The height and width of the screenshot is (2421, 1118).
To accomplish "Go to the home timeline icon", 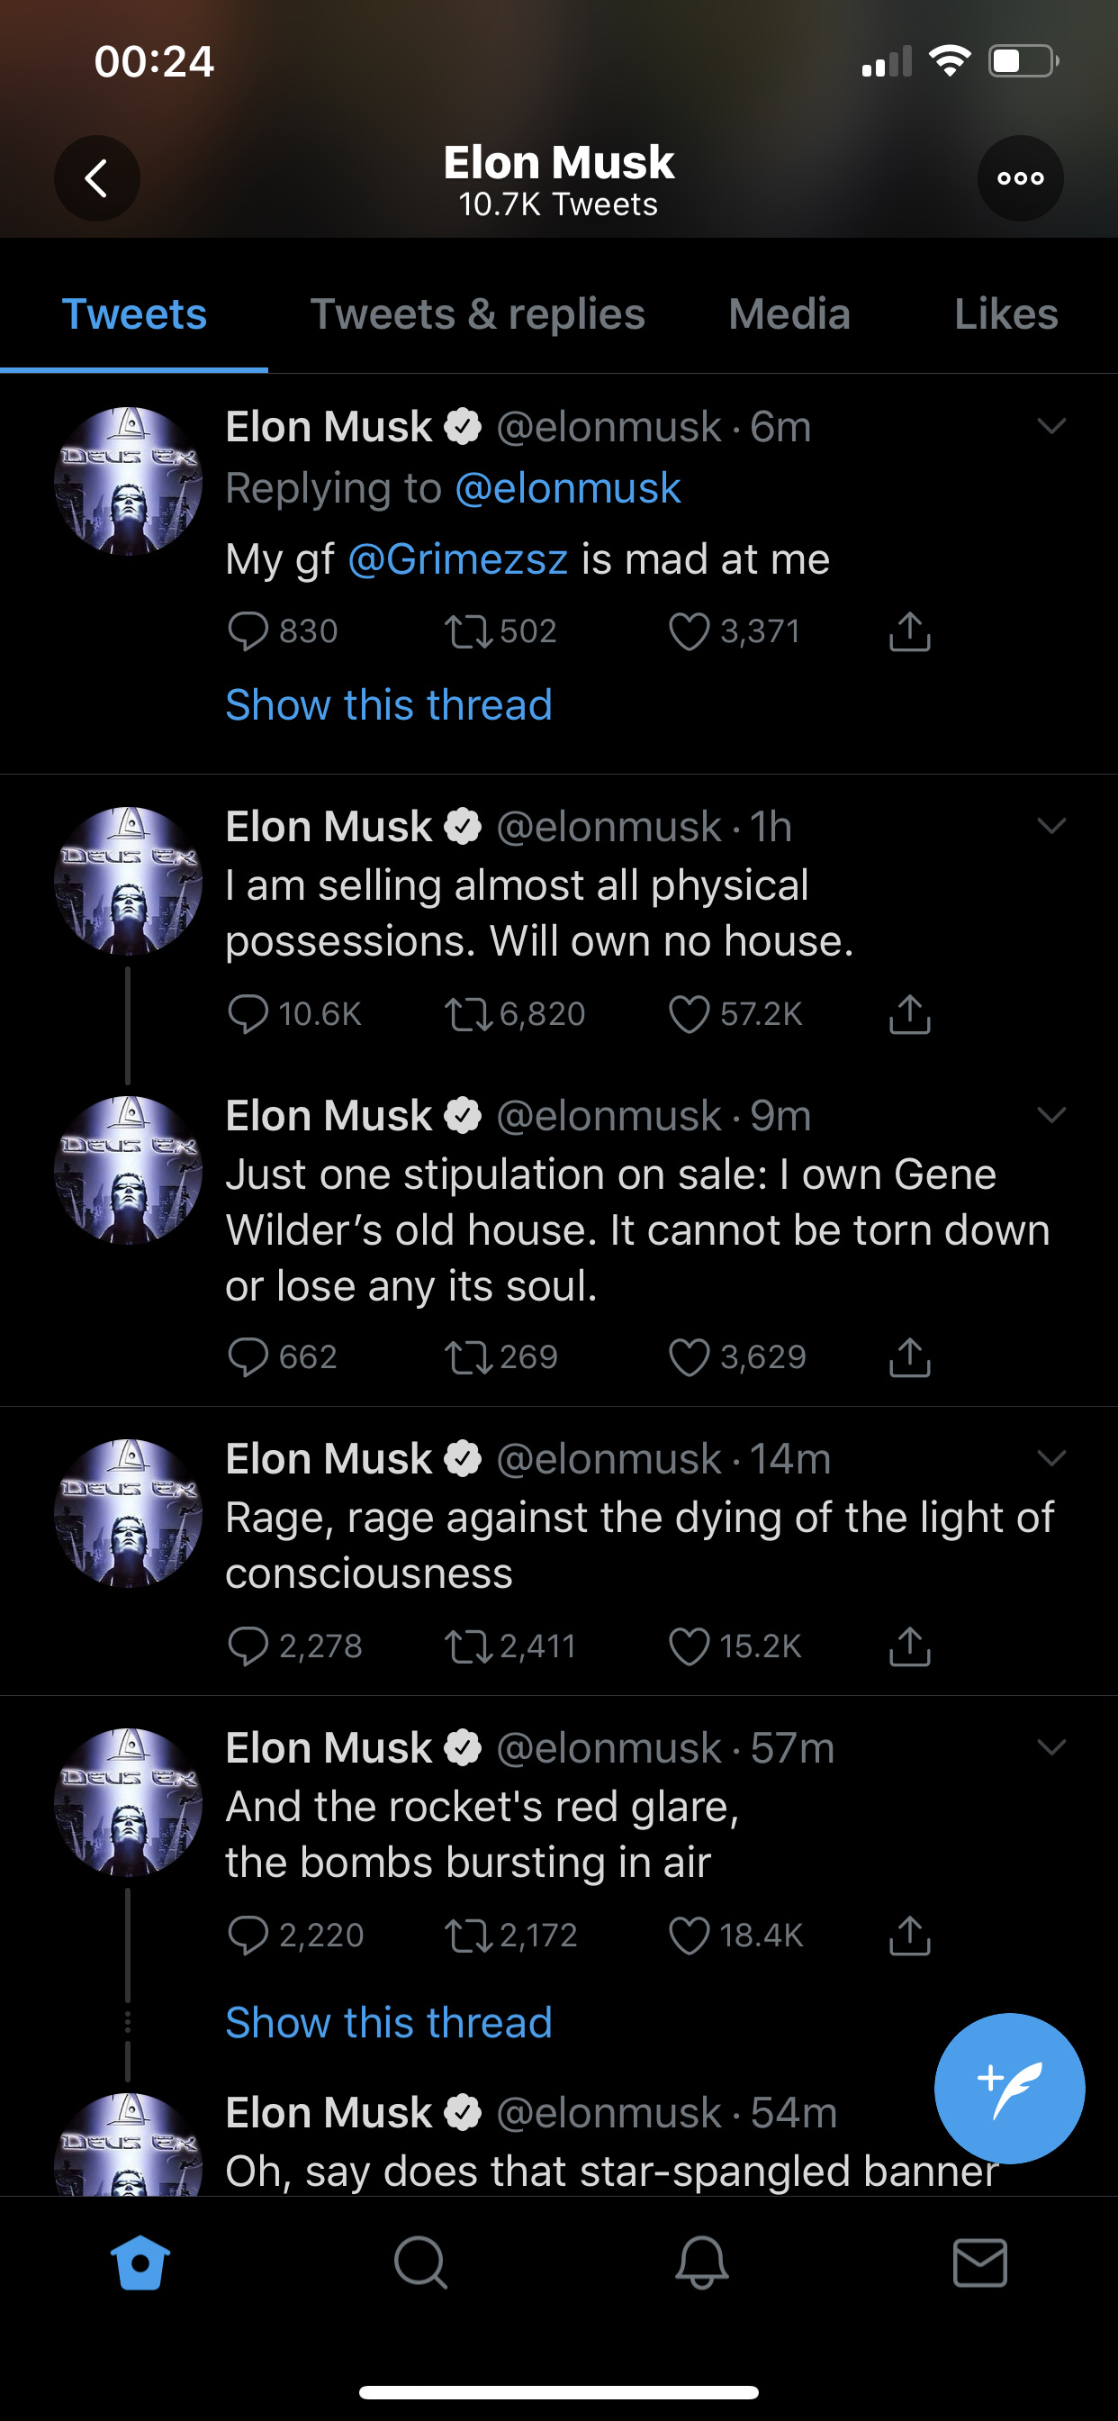I will click(140, 2262).
